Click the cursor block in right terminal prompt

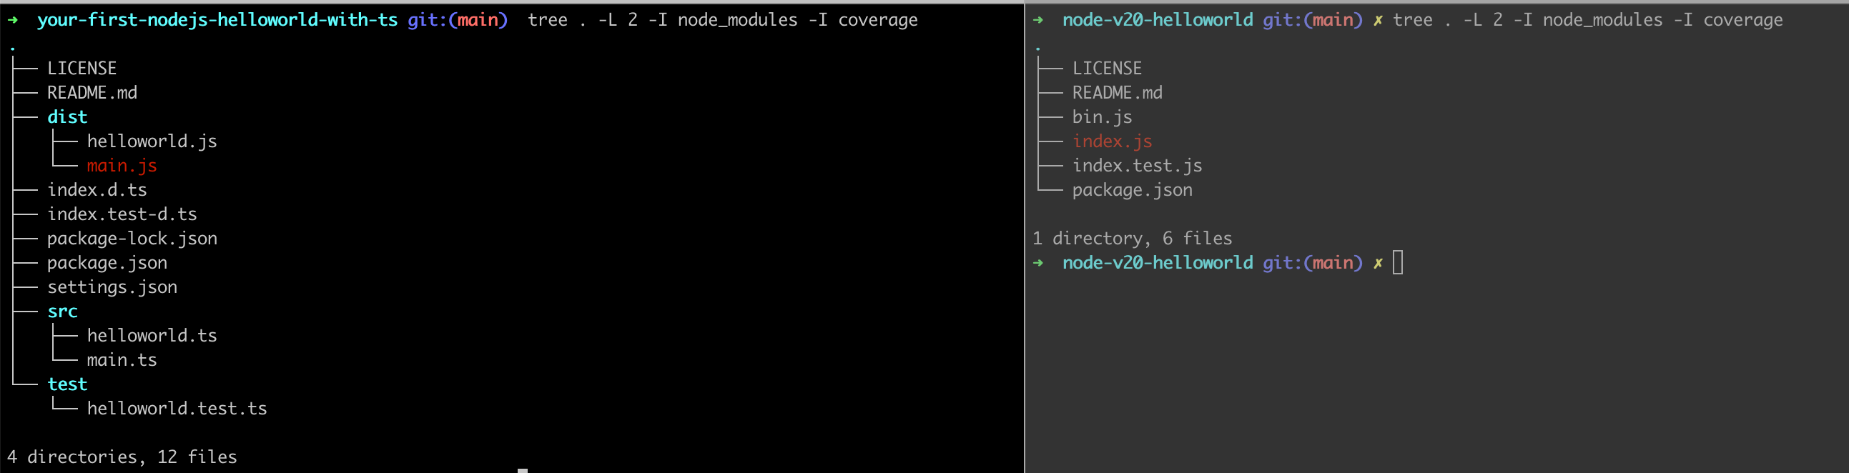[x=1398, y=263]
